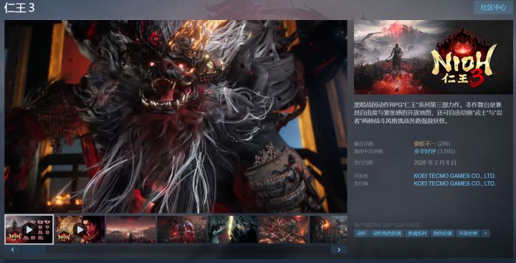Open Simplified Chinese reviews 多半好评 link
The image size is (516, 263).
point(425,152)
